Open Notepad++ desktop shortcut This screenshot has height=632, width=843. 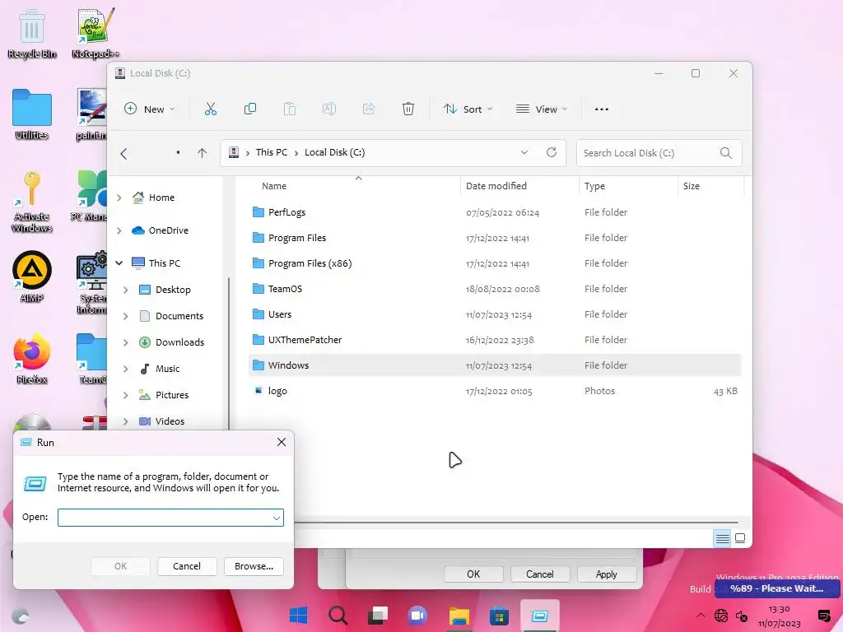pyautogui.click(x=95, y=33)
